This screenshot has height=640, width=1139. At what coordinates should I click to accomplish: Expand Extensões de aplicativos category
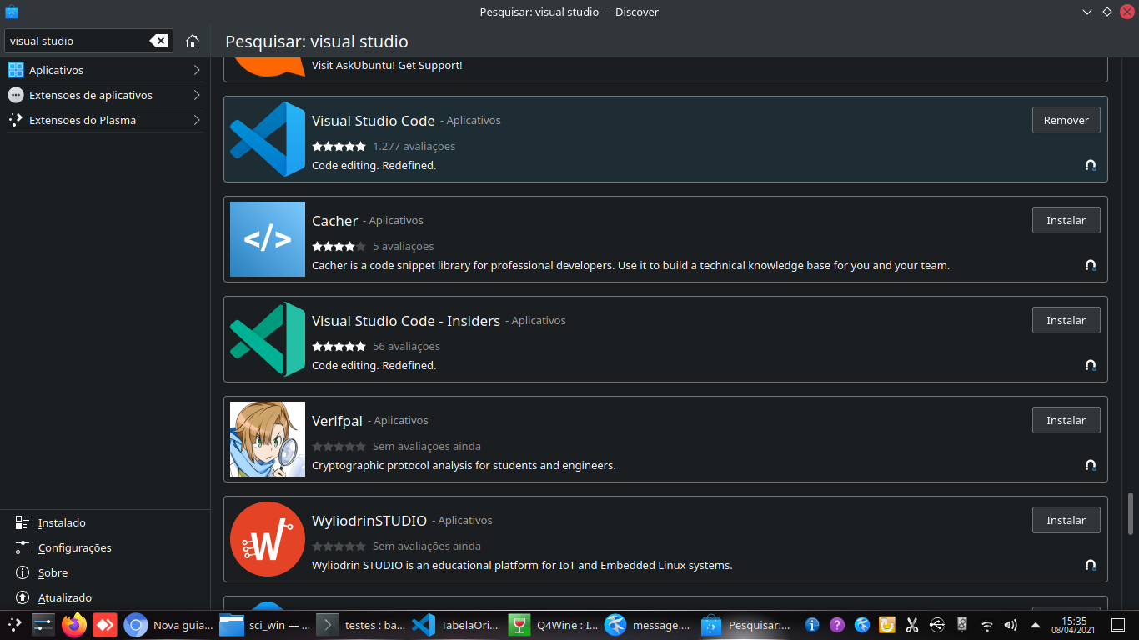(104, 95)
